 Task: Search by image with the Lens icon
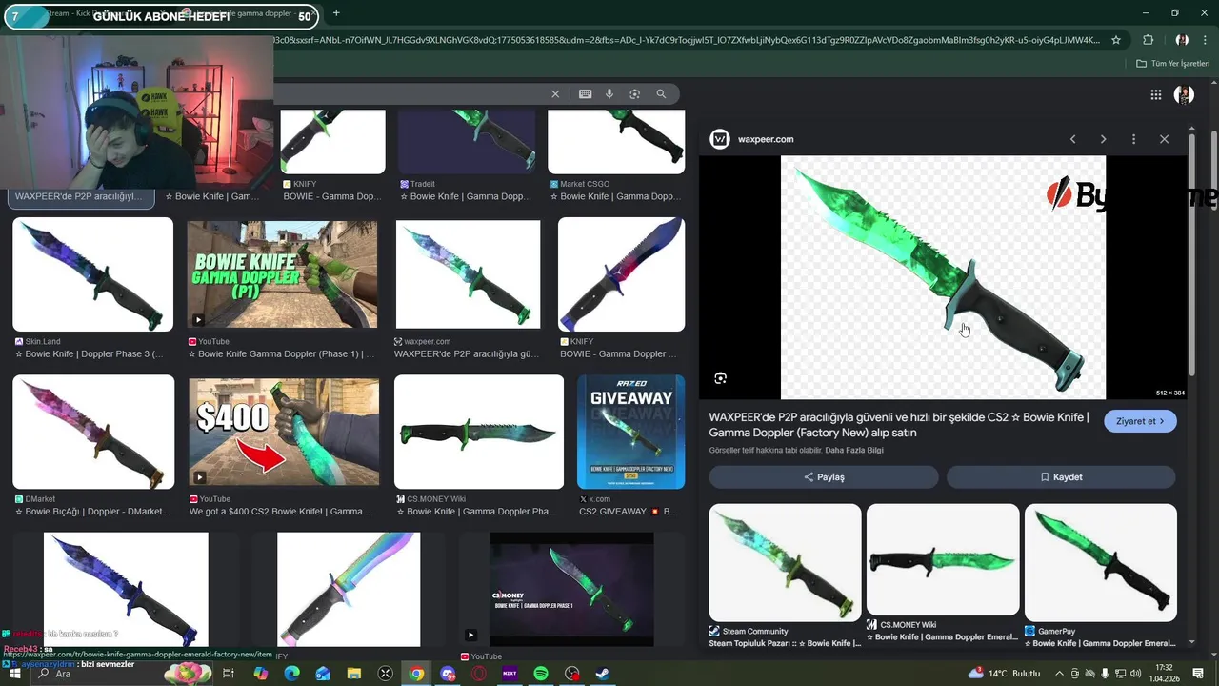click(x=634, y=94)
